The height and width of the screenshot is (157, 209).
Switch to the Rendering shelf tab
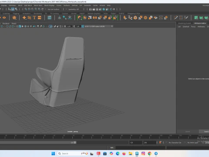(x=38, y=14)
